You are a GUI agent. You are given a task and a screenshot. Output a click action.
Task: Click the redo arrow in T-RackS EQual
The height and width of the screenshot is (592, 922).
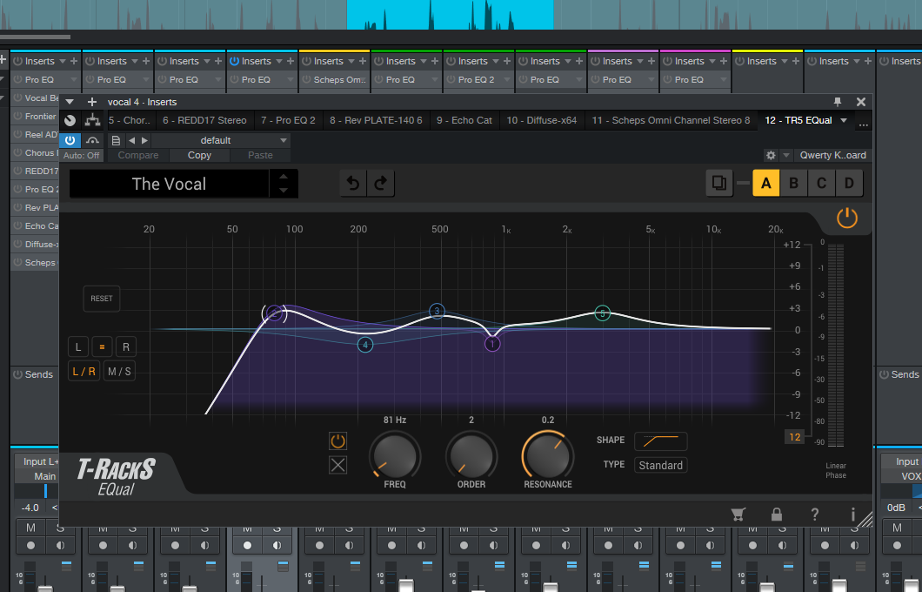(x=380, y=183)
